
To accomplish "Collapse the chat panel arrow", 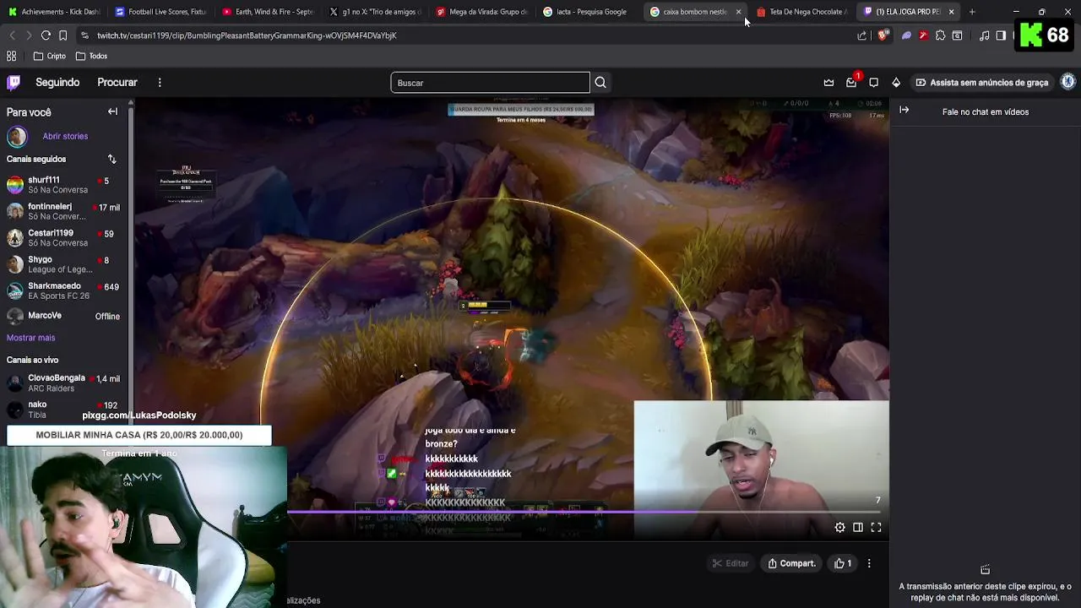I will (904, 110).
